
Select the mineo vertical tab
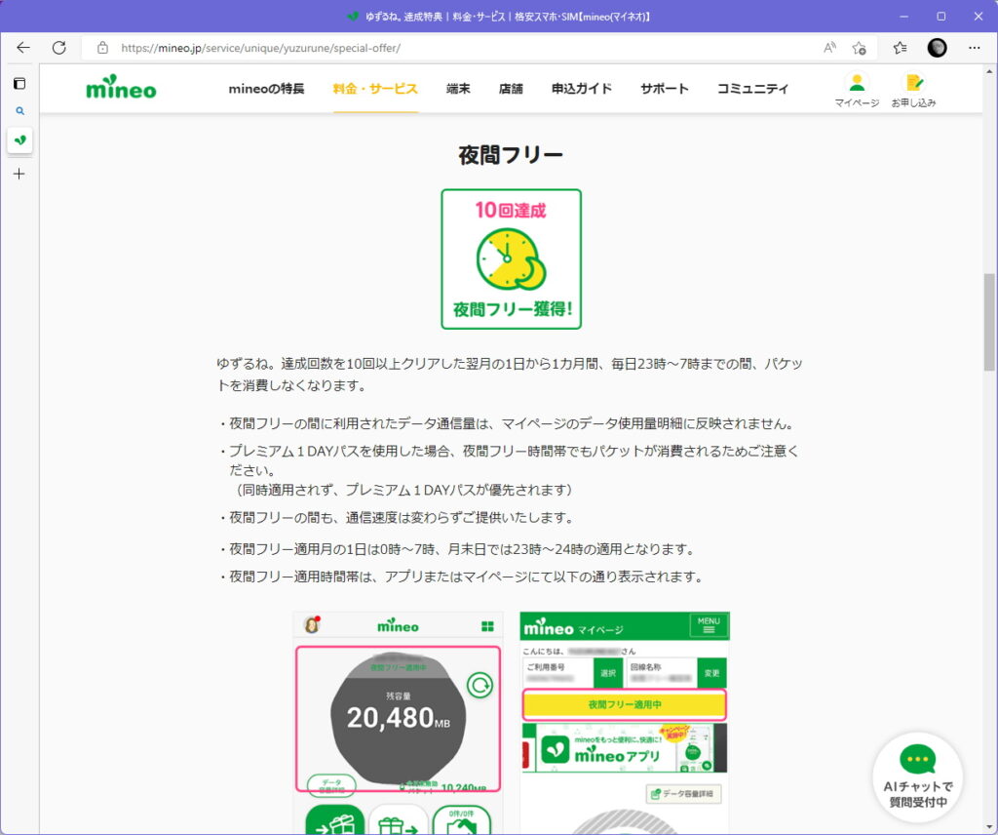click(19, 140)
